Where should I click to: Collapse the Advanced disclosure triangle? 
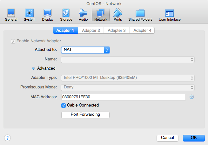pos(33,68)
